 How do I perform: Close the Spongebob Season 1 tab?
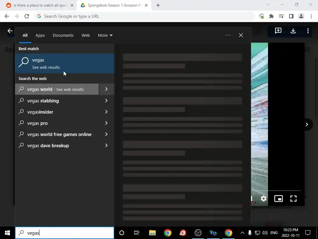coord(146,5)
